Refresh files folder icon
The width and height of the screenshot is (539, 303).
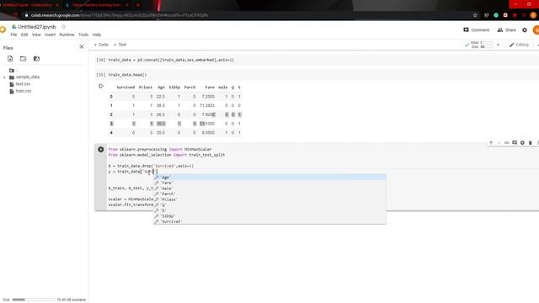[23, 59]
